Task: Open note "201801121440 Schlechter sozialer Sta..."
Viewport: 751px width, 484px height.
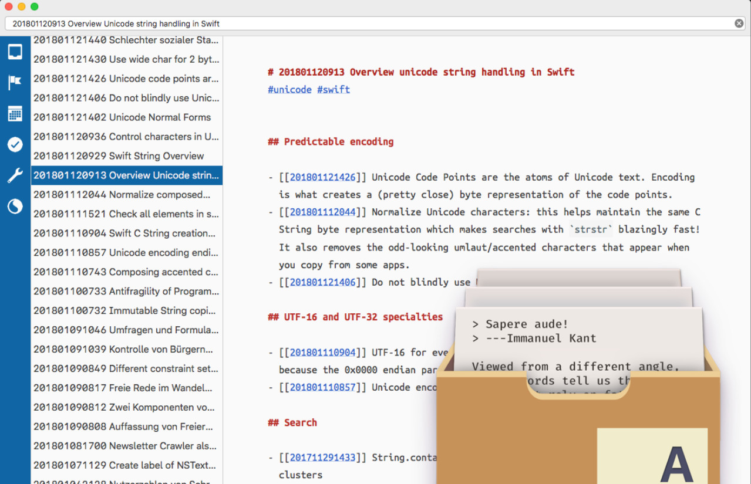Action: pyautogui.click(x=127, y=40)
